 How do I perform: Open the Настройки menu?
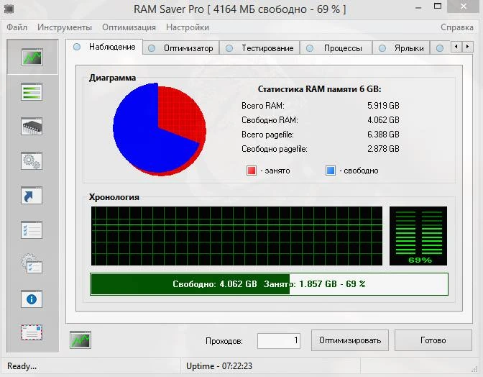tap(188, 27)
